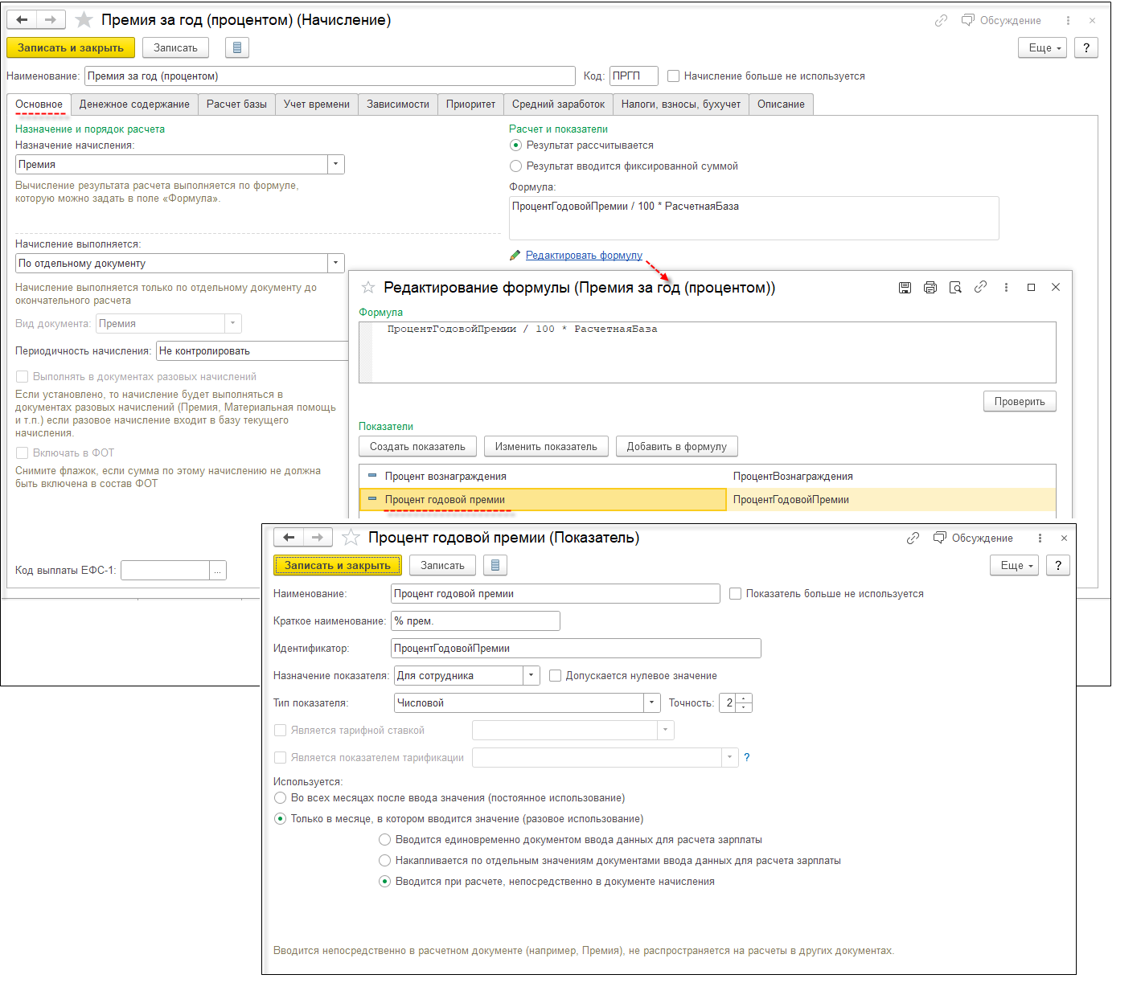Maximize the formula editing dialog
The width and height of the screenshot is (1141, 987).
coord(1031,287)
